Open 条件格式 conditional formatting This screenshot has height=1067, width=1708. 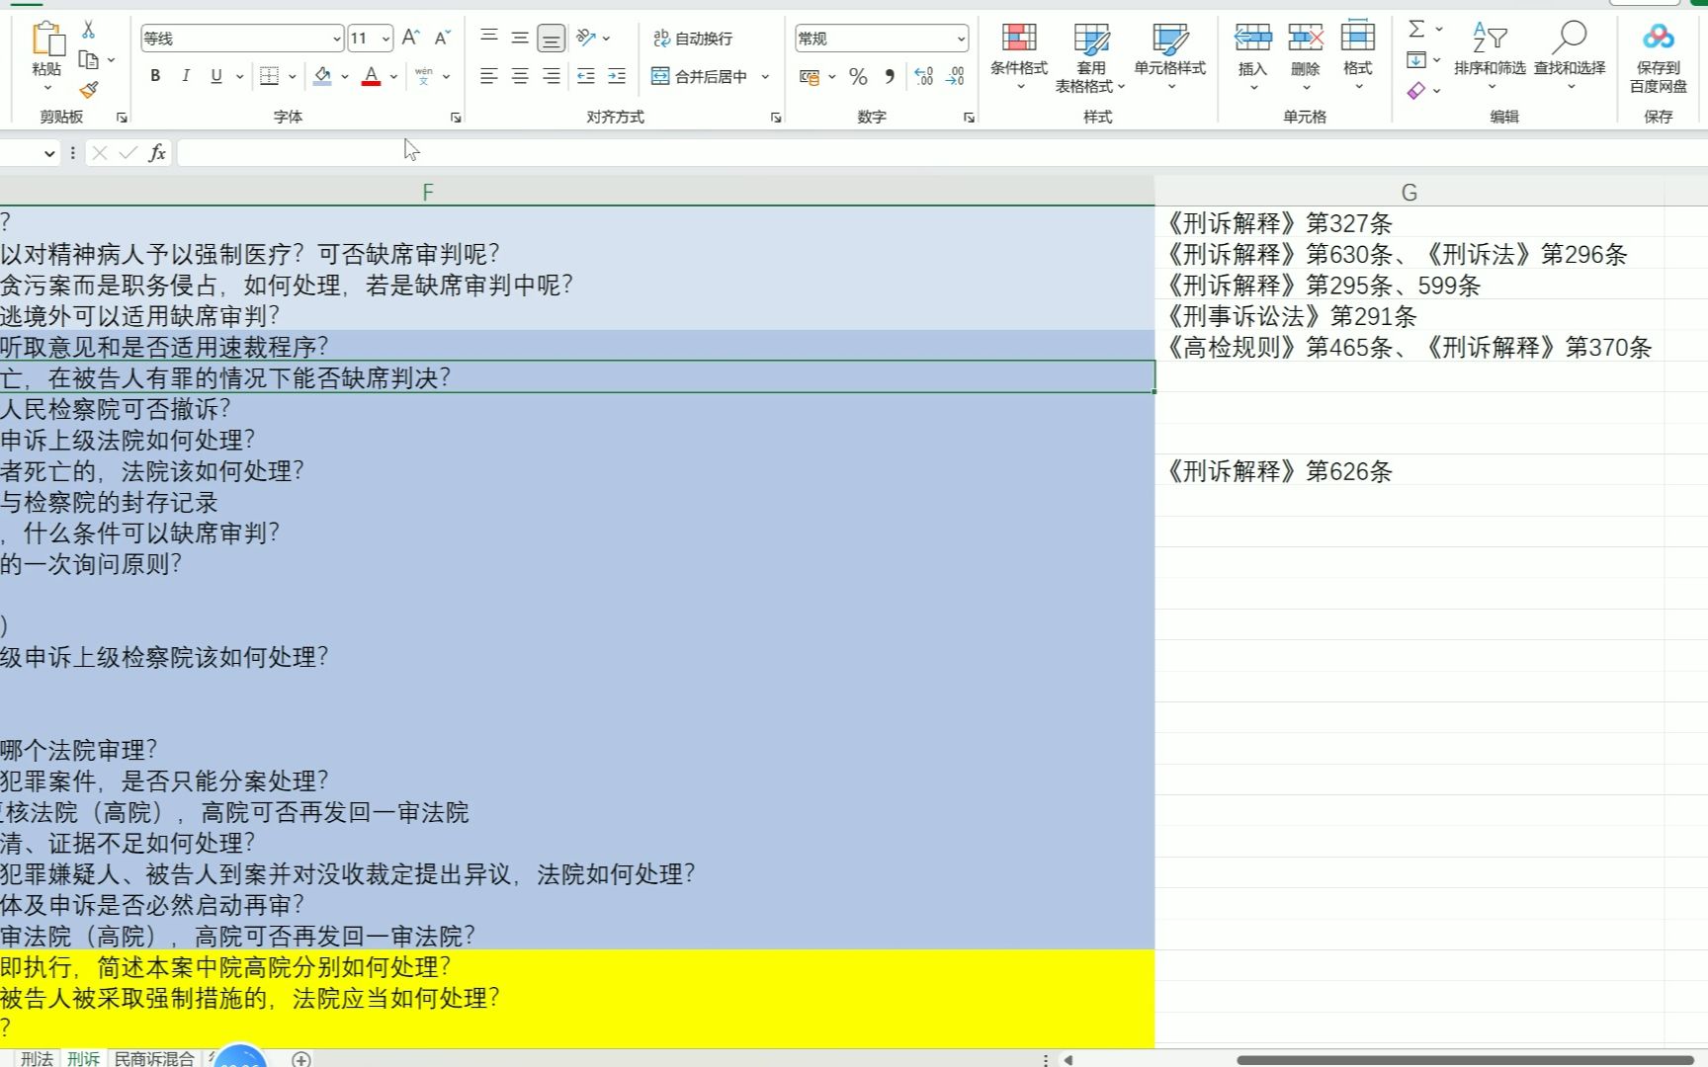1019,56
